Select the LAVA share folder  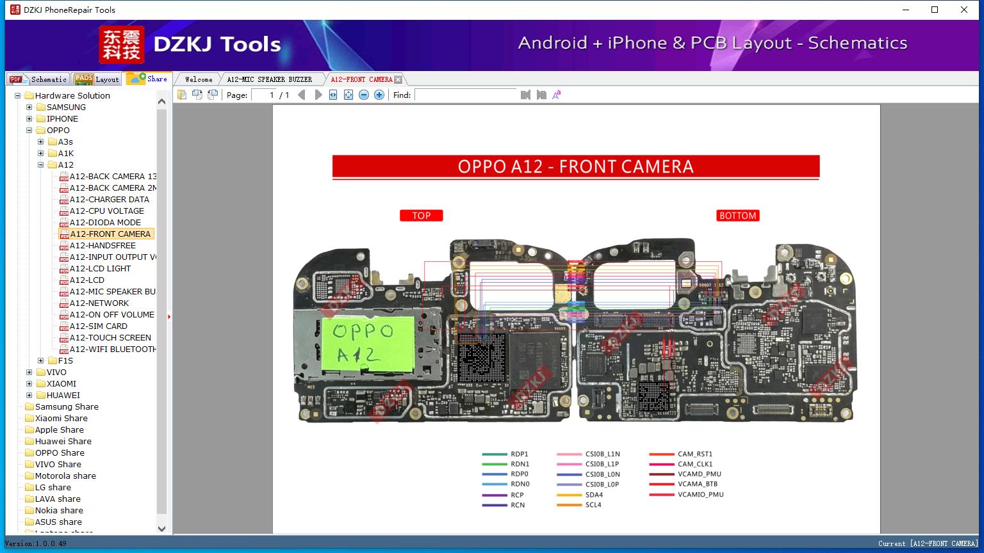tap(58, 499)
